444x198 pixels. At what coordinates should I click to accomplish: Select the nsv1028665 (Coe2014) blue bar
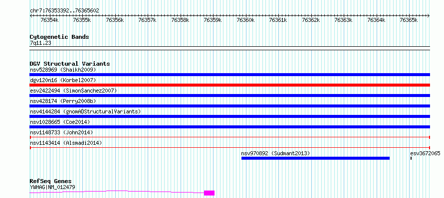(x=229, y=127)
